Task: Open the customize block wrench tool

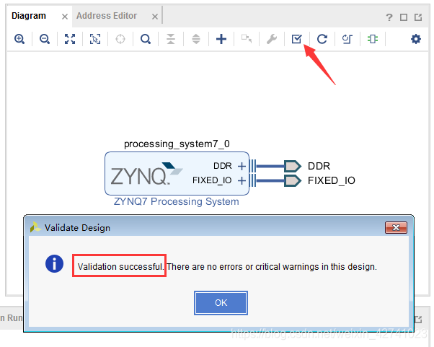Action: (272, 39)
